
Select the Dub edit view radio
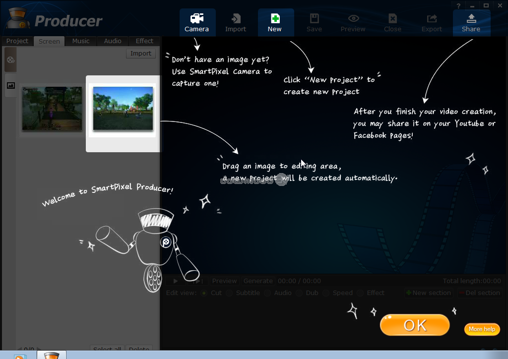coord(299,293)
